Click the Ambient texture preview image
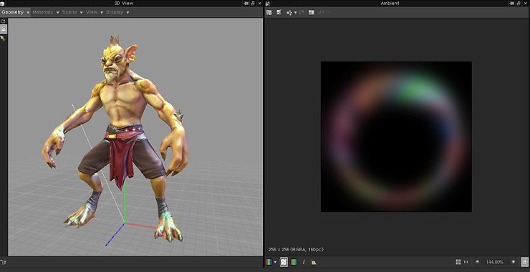This screenshot has width=530, height=272. 396,136
